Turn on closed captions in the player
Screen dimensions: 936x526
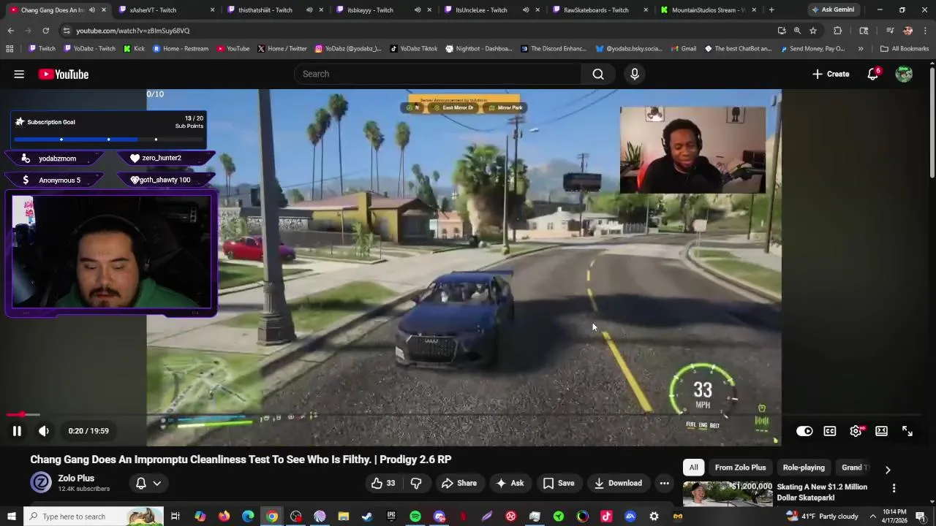coord(830,431)
